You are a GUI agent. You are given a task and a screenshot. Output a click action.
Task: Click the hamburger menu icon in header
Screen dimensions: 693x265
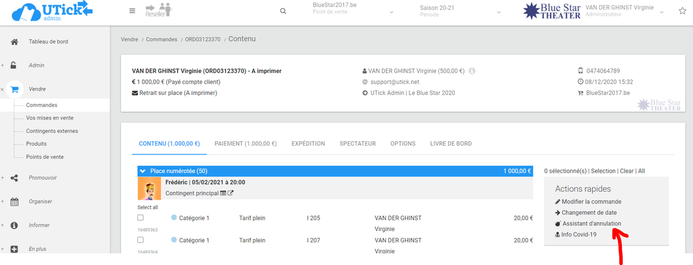[x=132, y=11]
